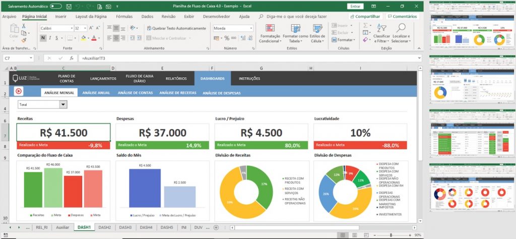Image resolution: width=516 pixels, height=239 pixels.
Task: Toggle Italic formatting (I)
Action: point(50,38)
